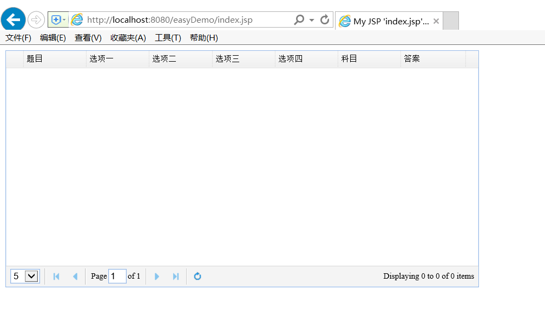The width and height of the screenshot is (545, 316).
Task: Open the 查看(V) menu
Action: [x=88, y=38]
